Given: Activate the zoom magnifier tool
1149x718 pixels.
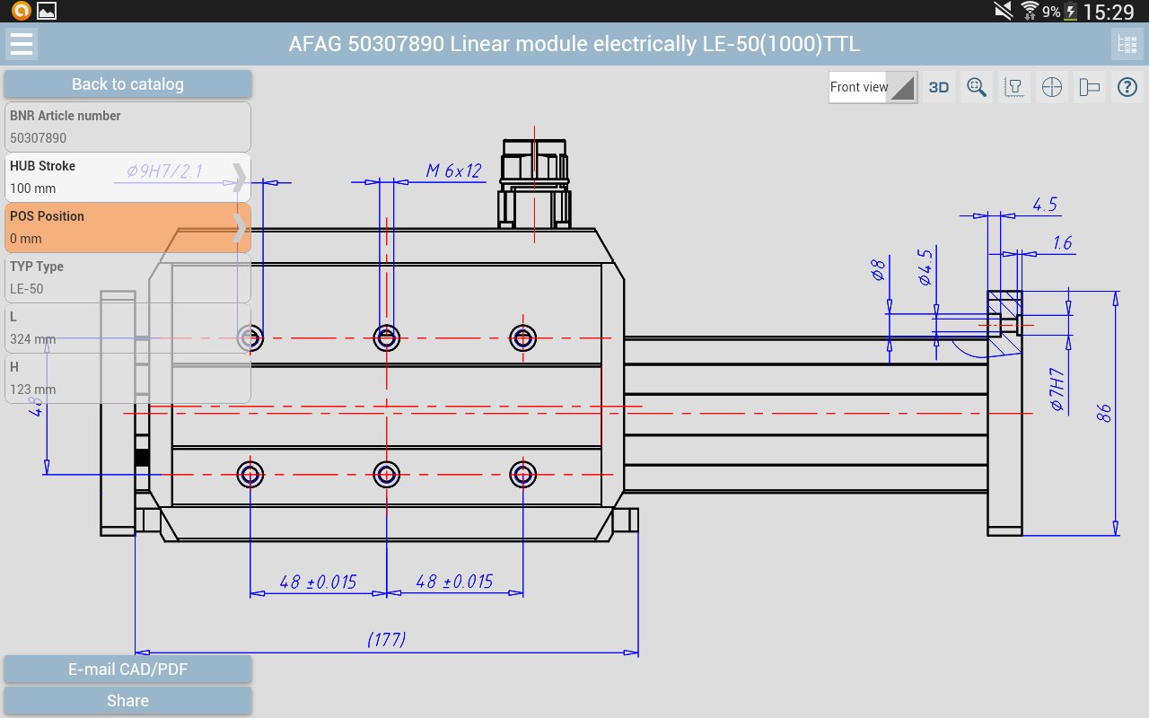Looking at the screenshot, I should [977, 87].
